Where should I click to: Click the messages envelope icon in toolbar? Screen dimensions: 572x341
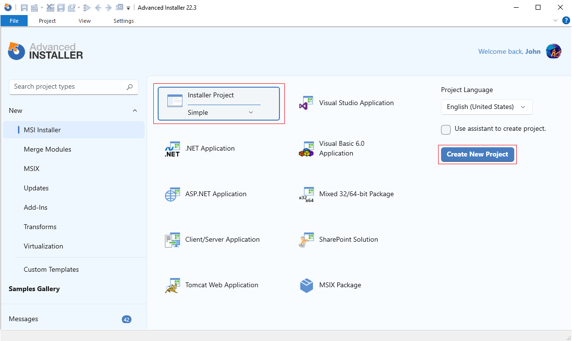click(x=119, y=7)
